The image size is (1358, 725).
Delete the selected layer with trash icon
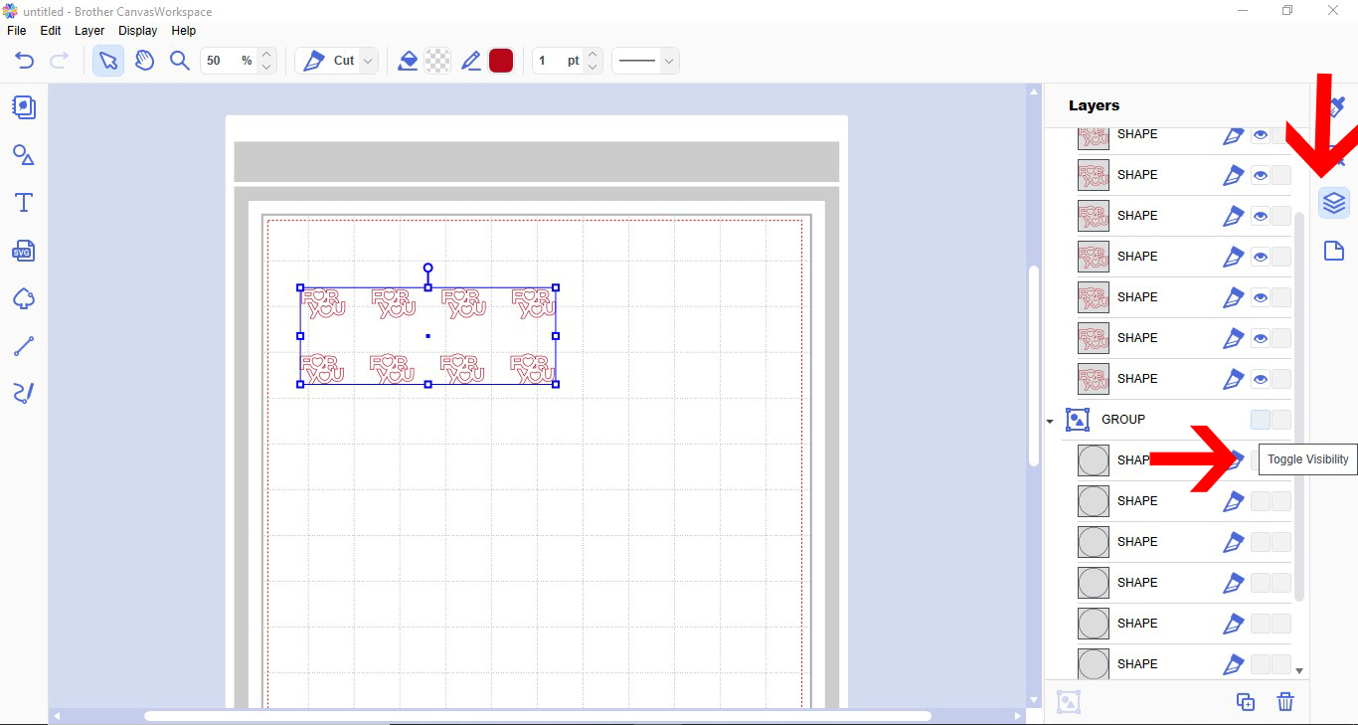1285,702
